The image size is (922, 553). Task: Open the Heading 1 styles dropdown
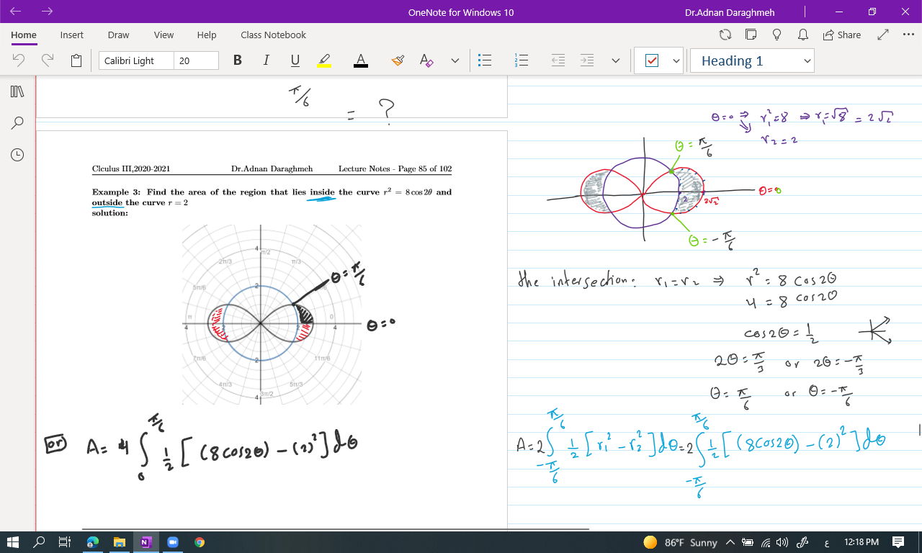(752, 61)
